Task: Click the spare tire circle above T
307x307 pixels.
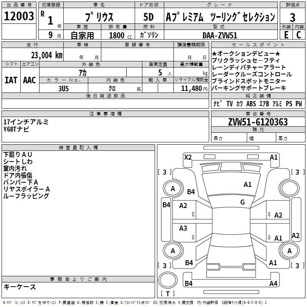Action: (x=168, y=280)
